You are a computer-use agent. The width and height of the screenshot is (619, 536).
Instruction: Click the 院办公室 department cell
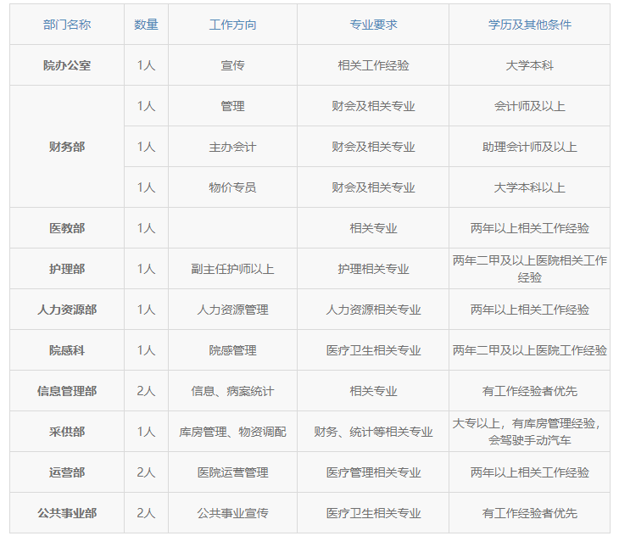coord(67,65)
